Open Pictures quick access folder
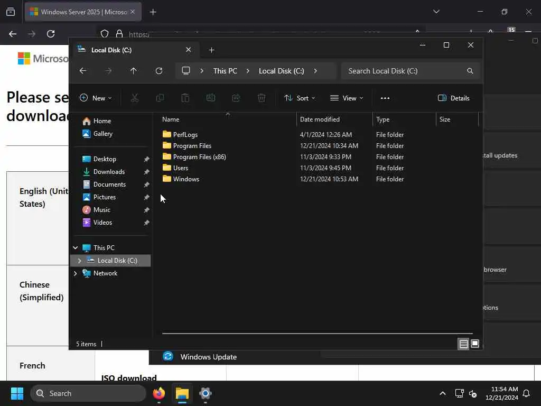 pos(104,197)
